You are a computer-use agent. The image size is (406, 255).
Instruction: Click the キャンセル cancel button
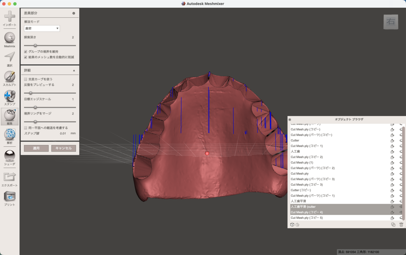click(64, 148)
